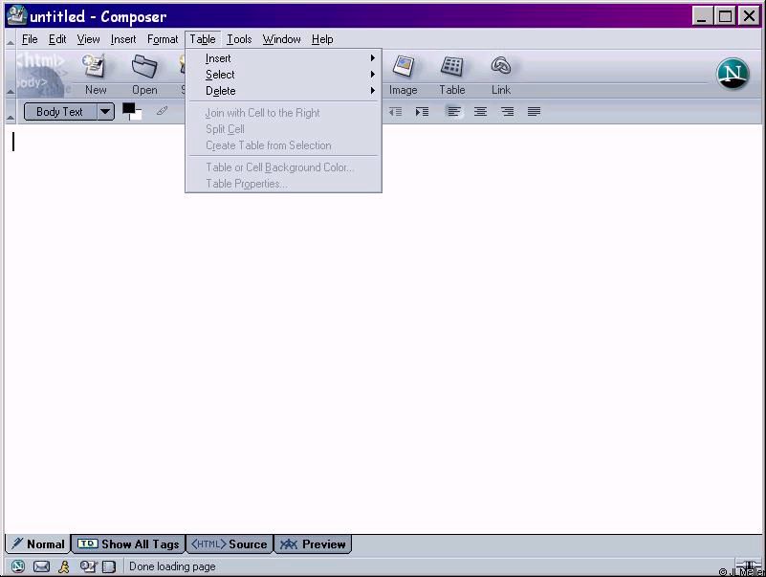The width and height of the screenshot is (766, 577).
Task: Click the Composer icon in the title bar
Action: click(16, 15)
